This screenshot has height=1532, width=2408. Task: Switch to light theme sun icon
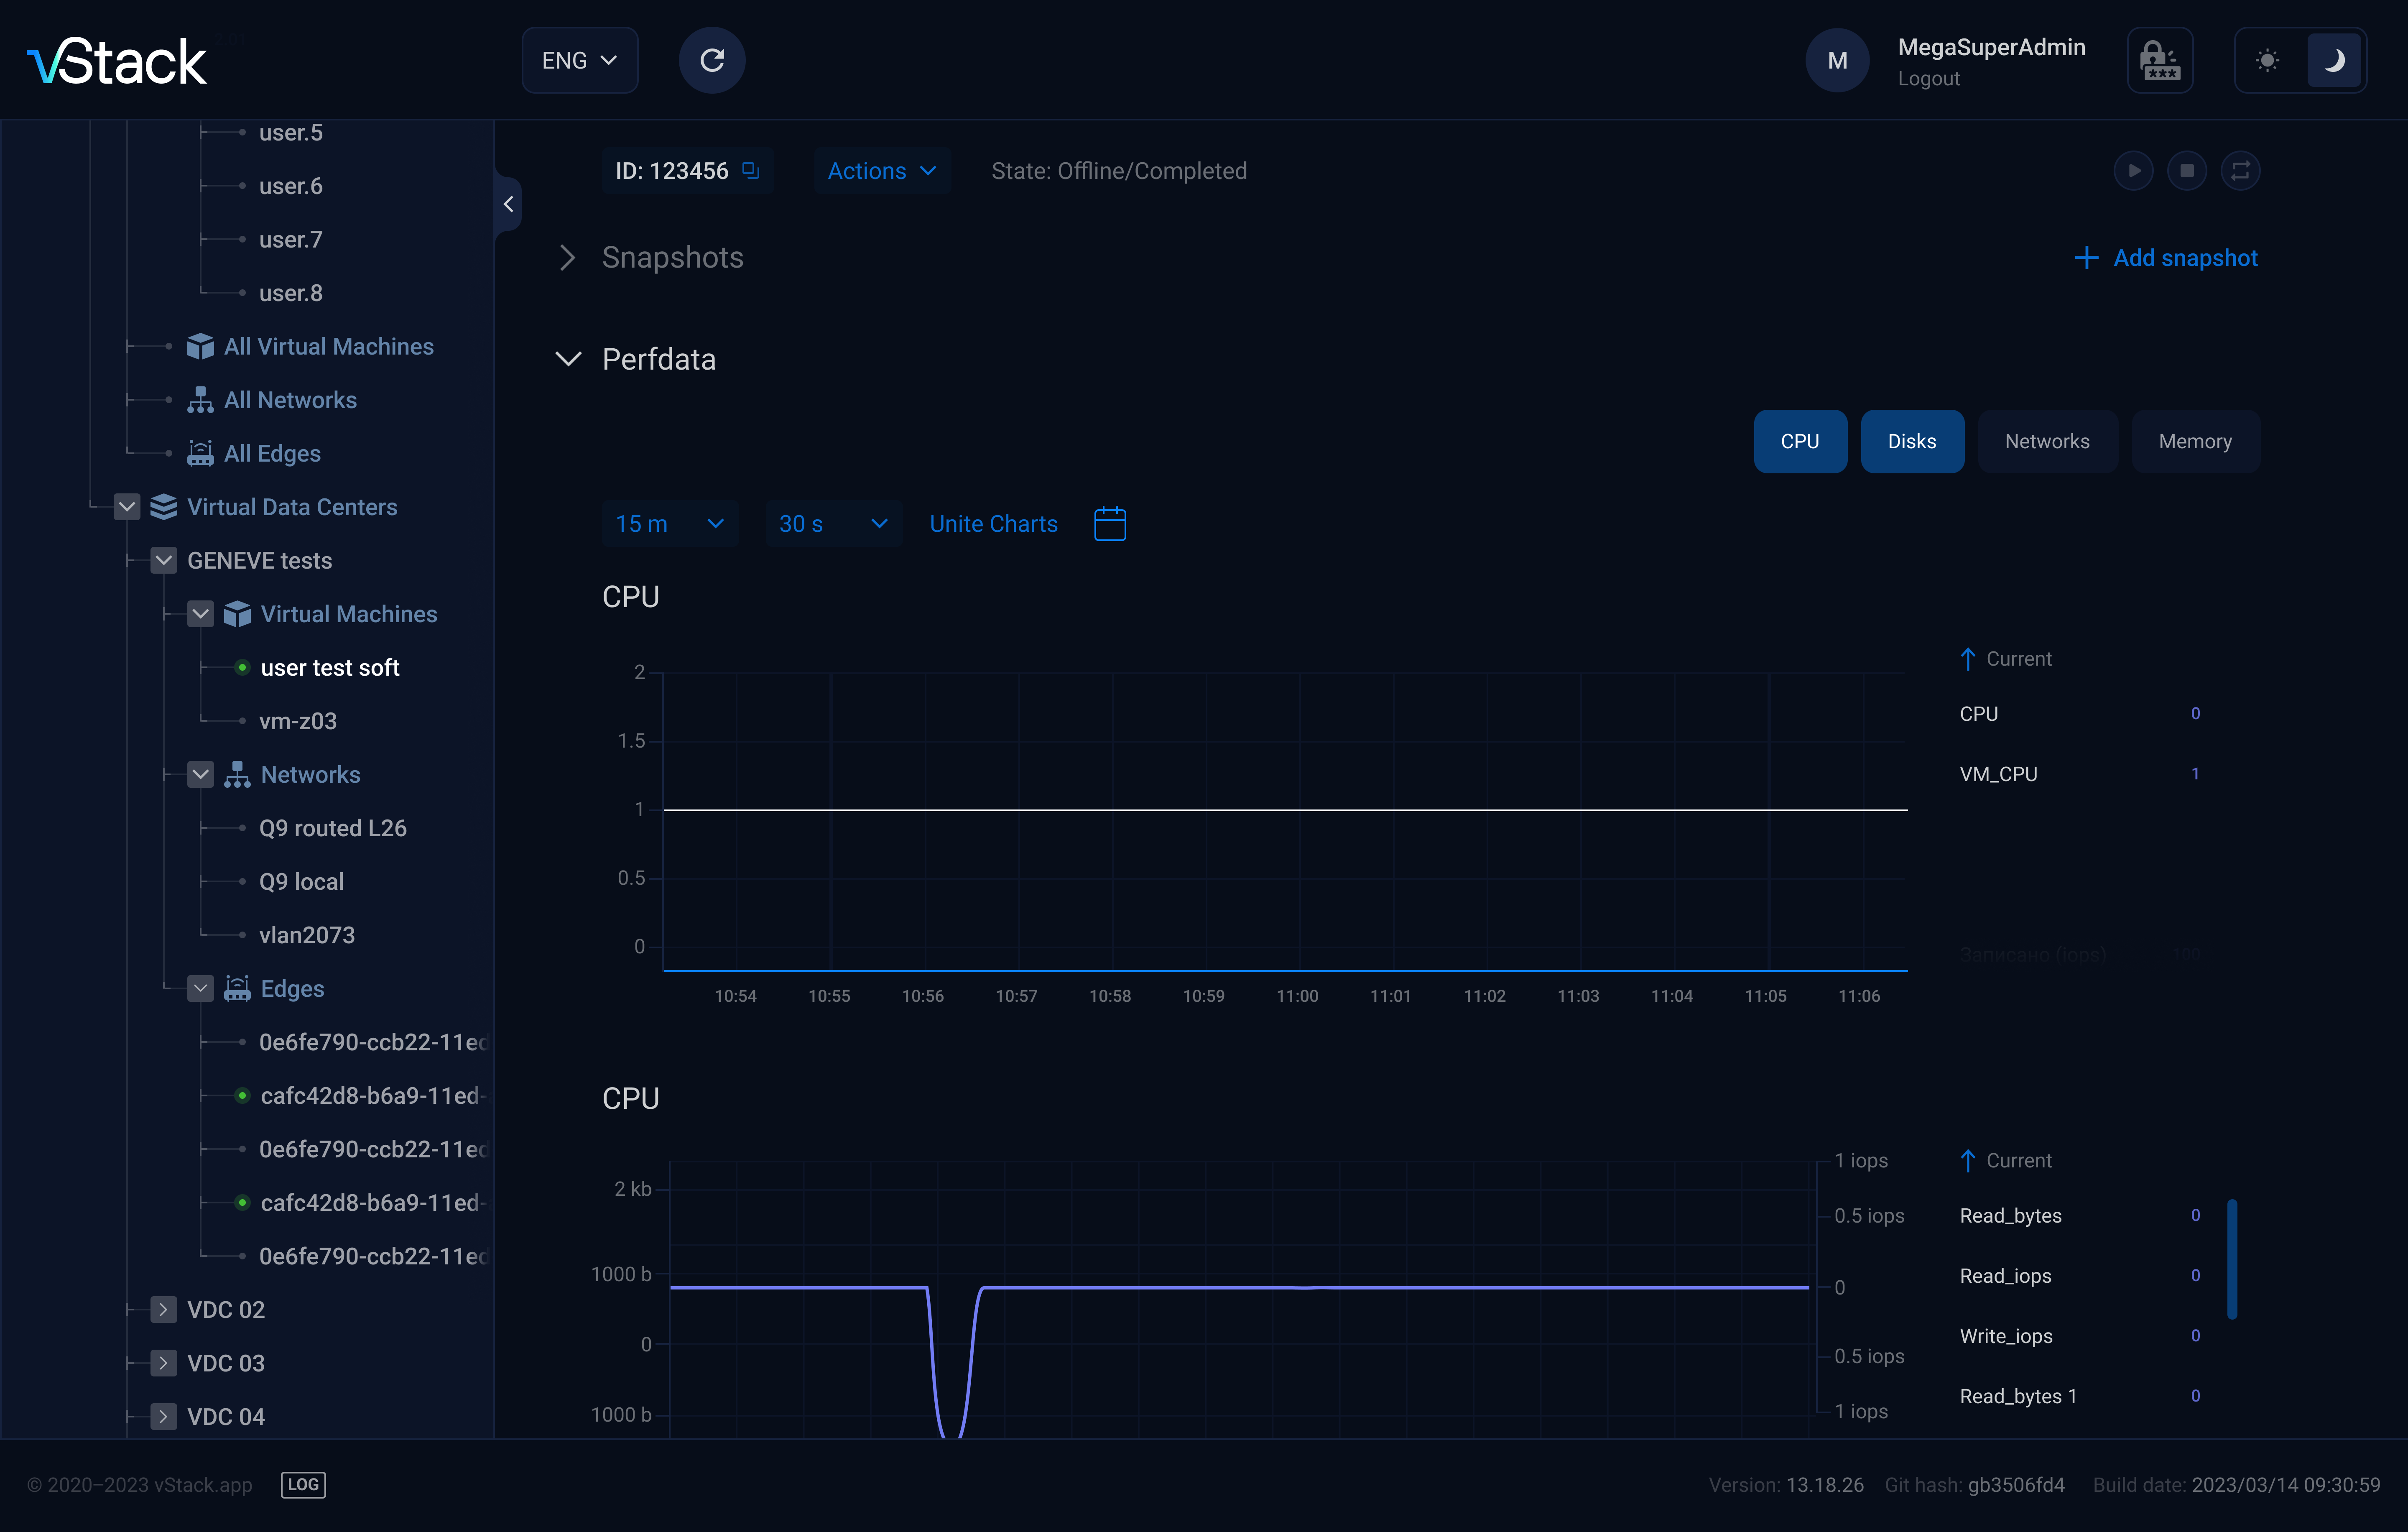2268,60
